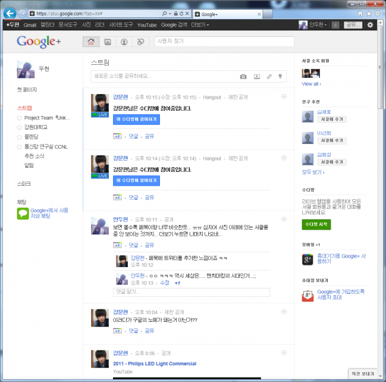386x382 pixels.
Task: Click the lock icon in address bar
Action: tap(175, 14)
